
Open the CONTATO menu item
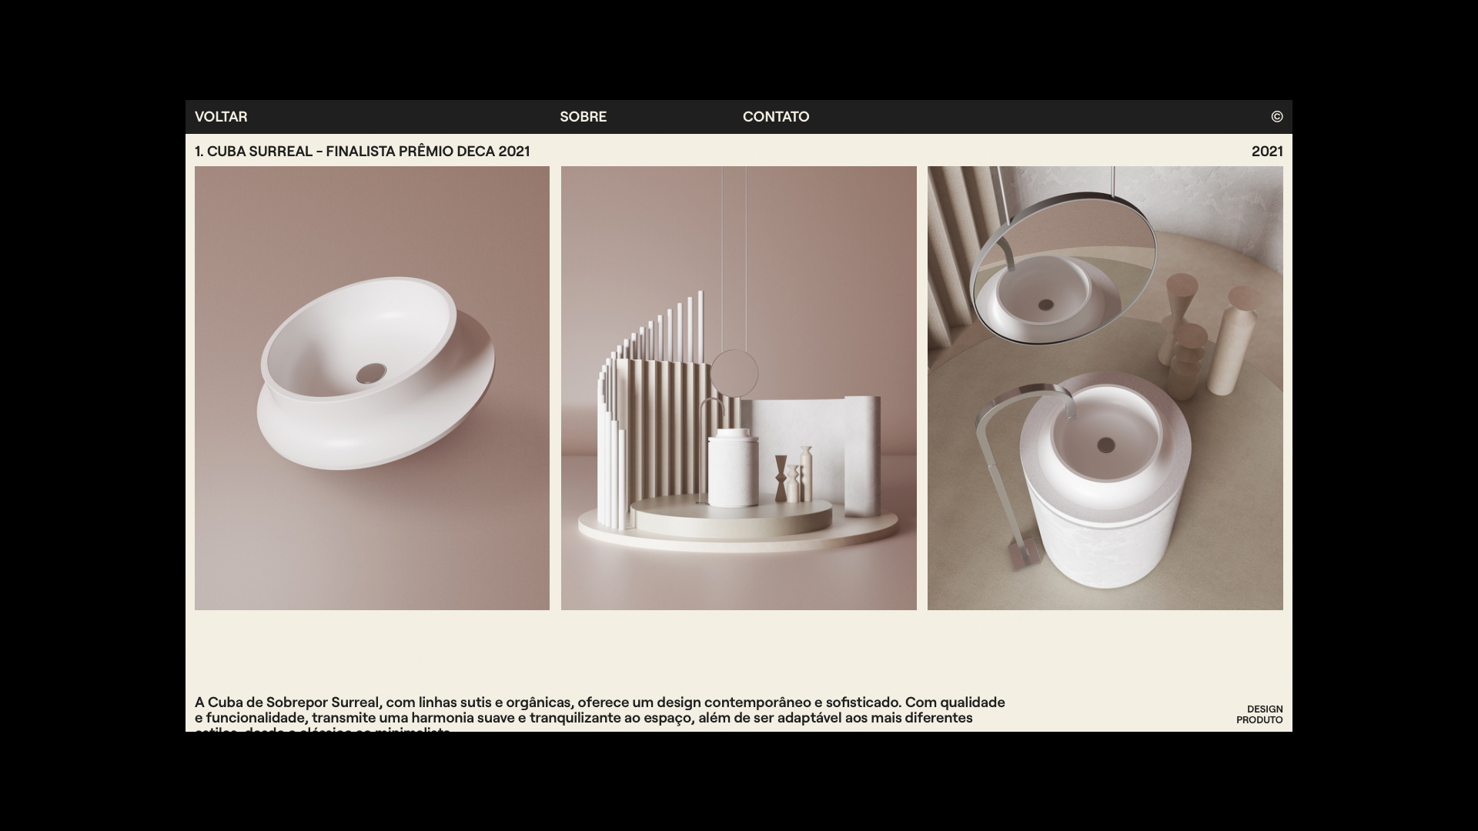pos(775,117)
